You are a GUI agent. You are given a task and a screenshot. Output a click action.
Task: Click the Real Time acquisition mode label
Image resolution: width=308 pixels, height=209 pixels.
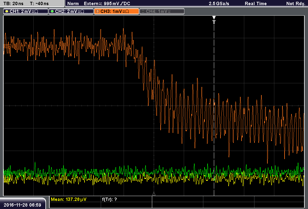(256, 4)
